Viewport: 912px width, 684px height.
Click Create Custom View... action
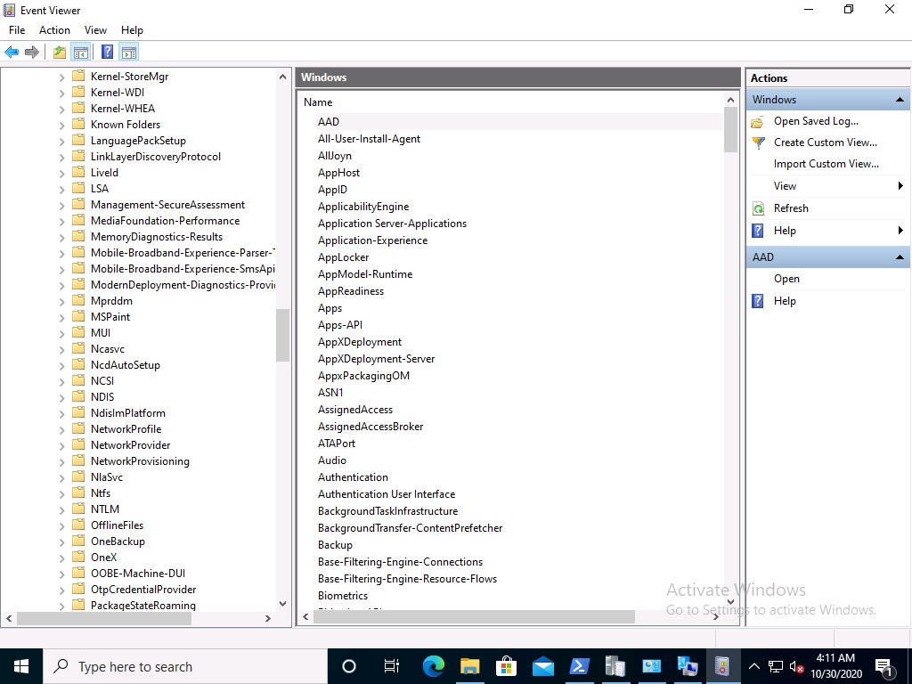coord(826,142)
